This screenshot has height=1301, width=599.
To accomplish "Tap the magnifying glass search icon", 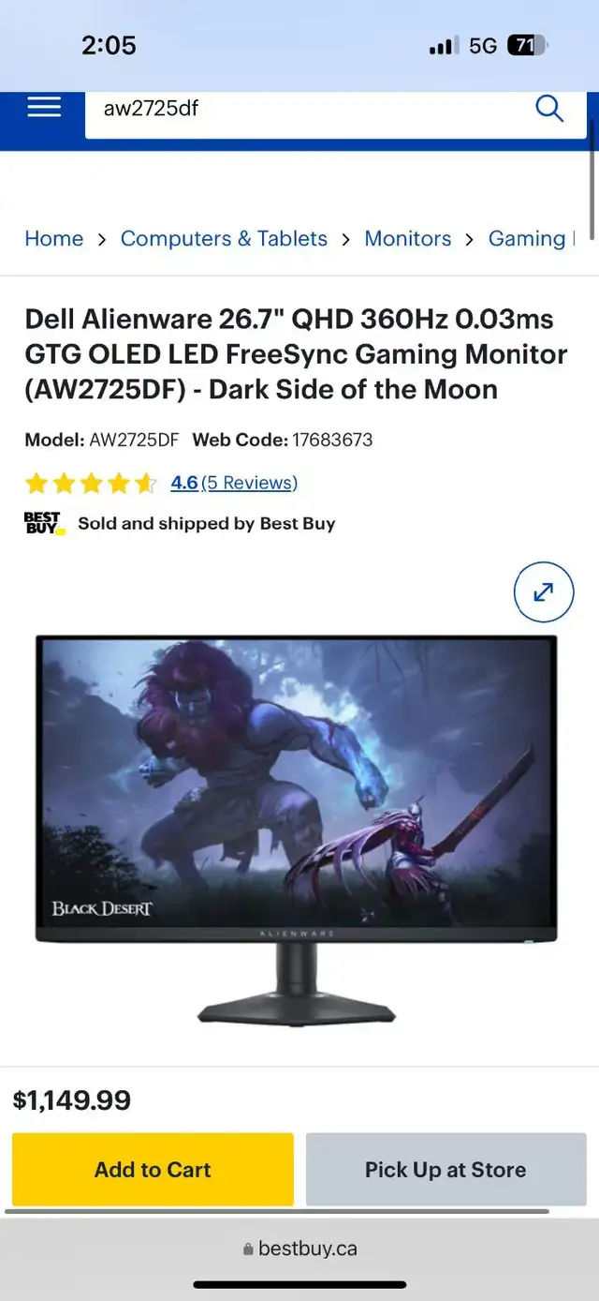I will pyautogui.click(x=549, y=109).
